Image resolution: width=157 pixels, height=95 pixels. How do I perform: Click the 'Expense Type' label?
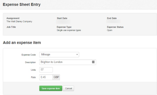(64, 27)
